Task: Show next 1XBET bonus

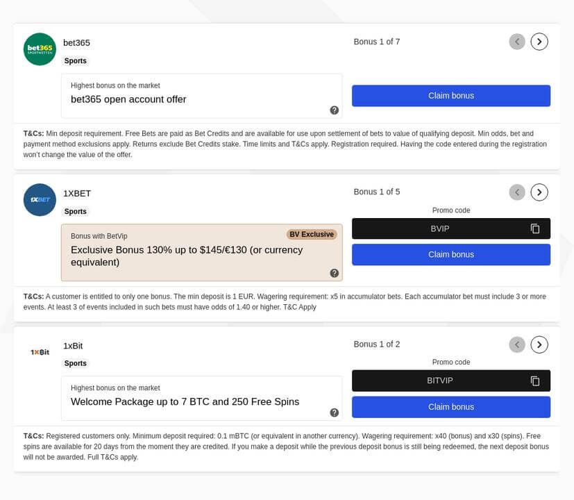Action: click(x=539, y=192)
